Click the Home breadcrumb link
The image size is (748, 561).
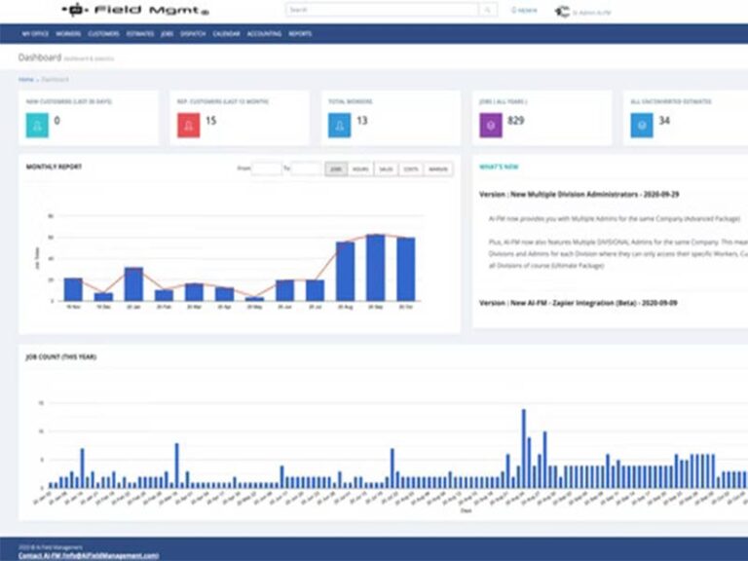click(25, 80)
